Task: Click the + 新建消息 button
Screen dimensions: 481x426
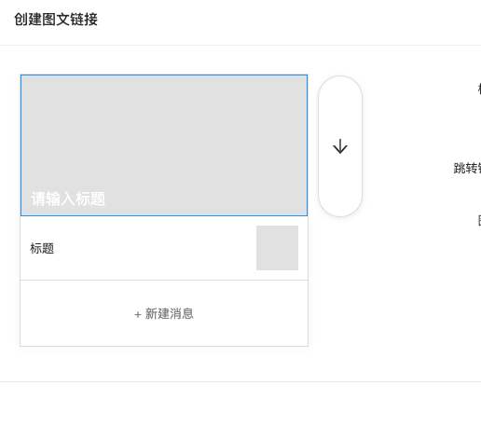Action: [164, 313]
